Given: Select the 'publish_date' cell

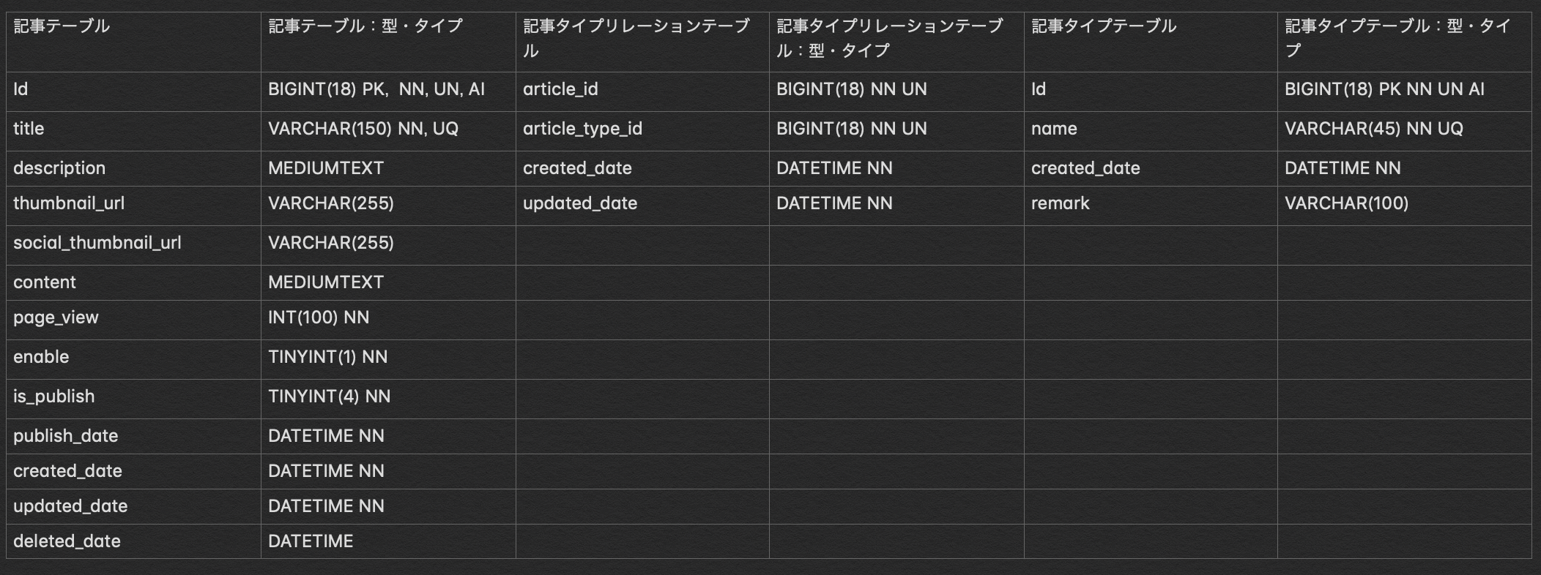Looking at the screenshot, I should 133,436.
